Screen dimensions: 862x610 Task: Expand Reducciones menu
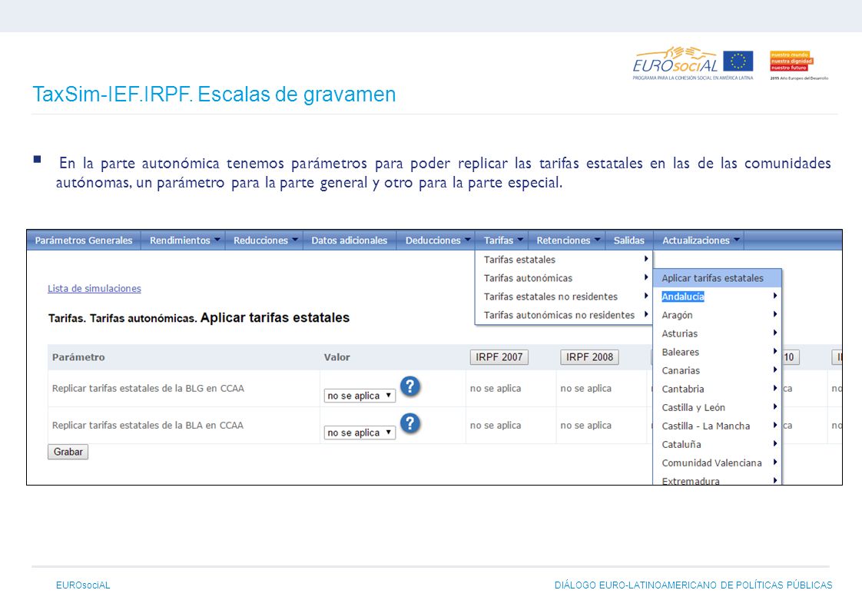tap(266, 240)
